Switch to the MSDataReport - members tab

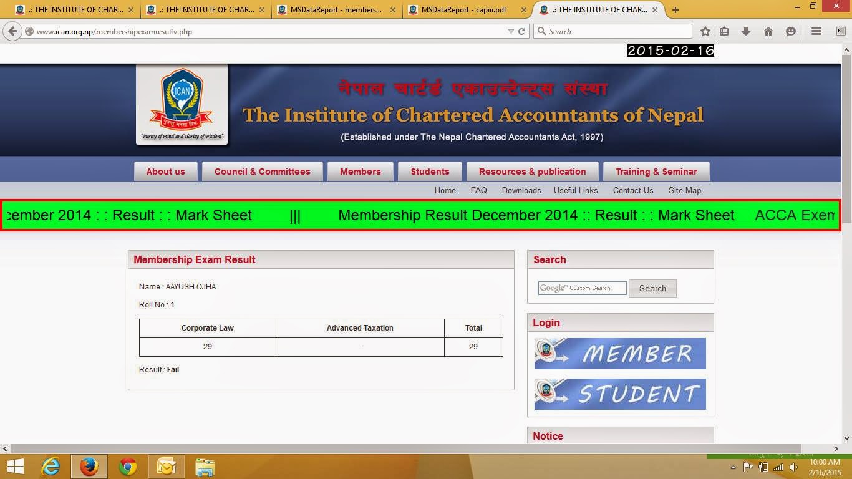[337, 10]
